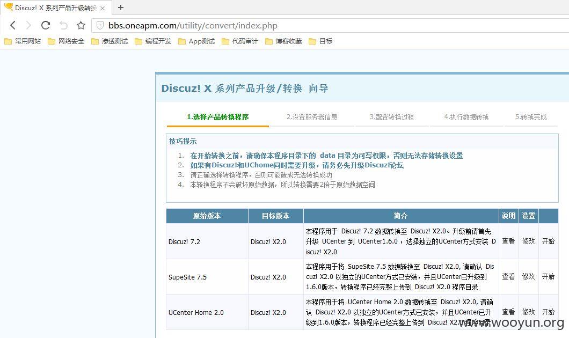This screenshot has height=338, width=569.
Task: Click 查看 for SupeSite 7.5 row
Action: point(508,277)
